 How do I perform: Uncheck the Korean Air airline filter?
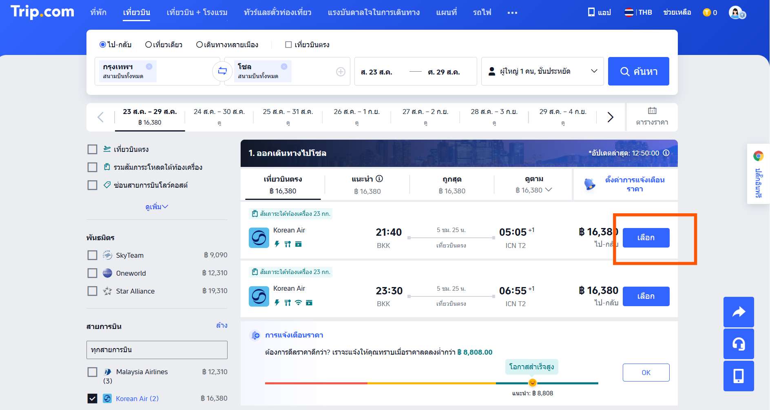(93, 399)
